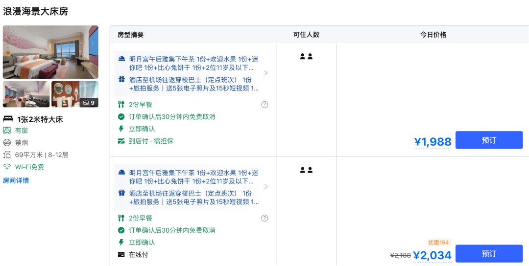Click the window icon beside 有窗

(x=7, y=130)
